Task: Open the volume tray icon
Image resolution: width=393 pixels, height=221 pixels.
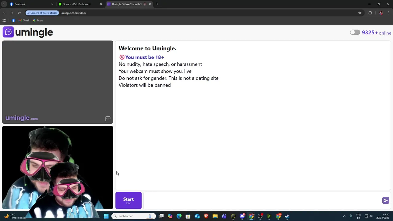Action: click(371, 216)
